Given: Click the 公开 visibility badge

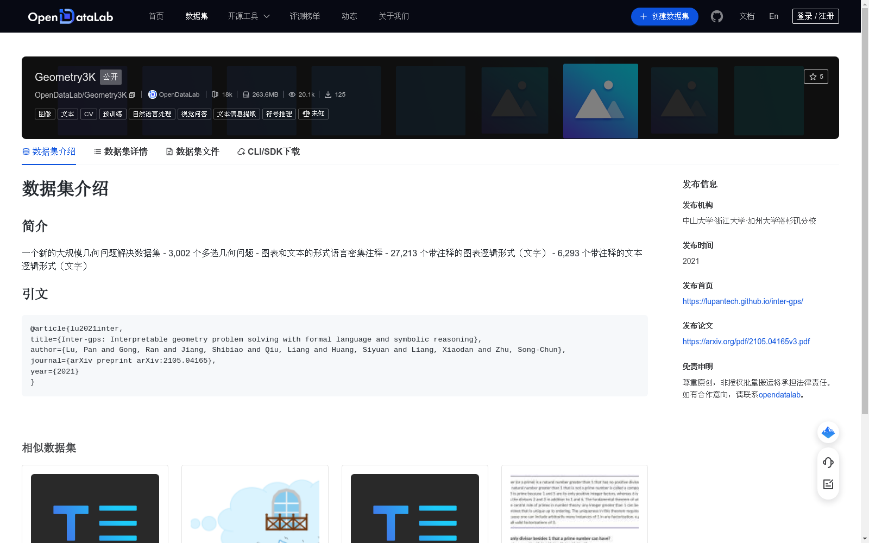Looking at the screenshot, I should 111,77.
